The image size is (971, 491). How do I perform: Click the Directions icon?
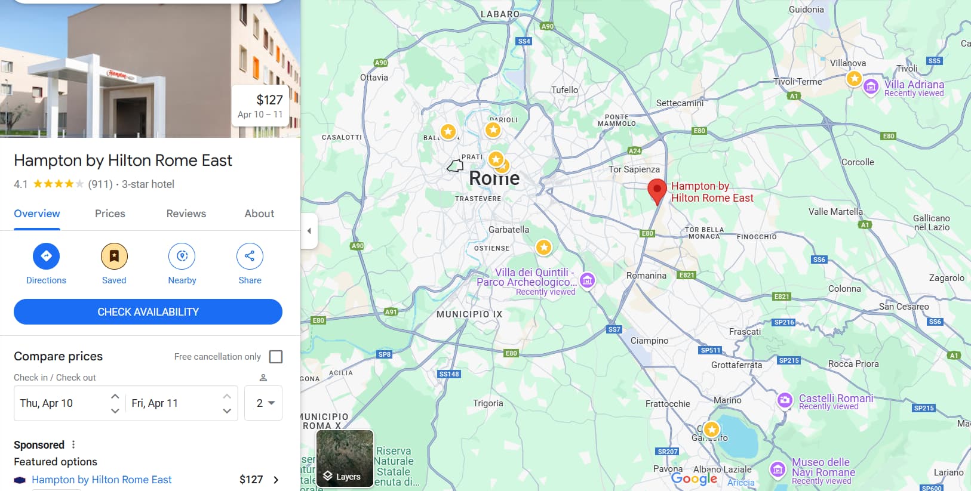46,256
